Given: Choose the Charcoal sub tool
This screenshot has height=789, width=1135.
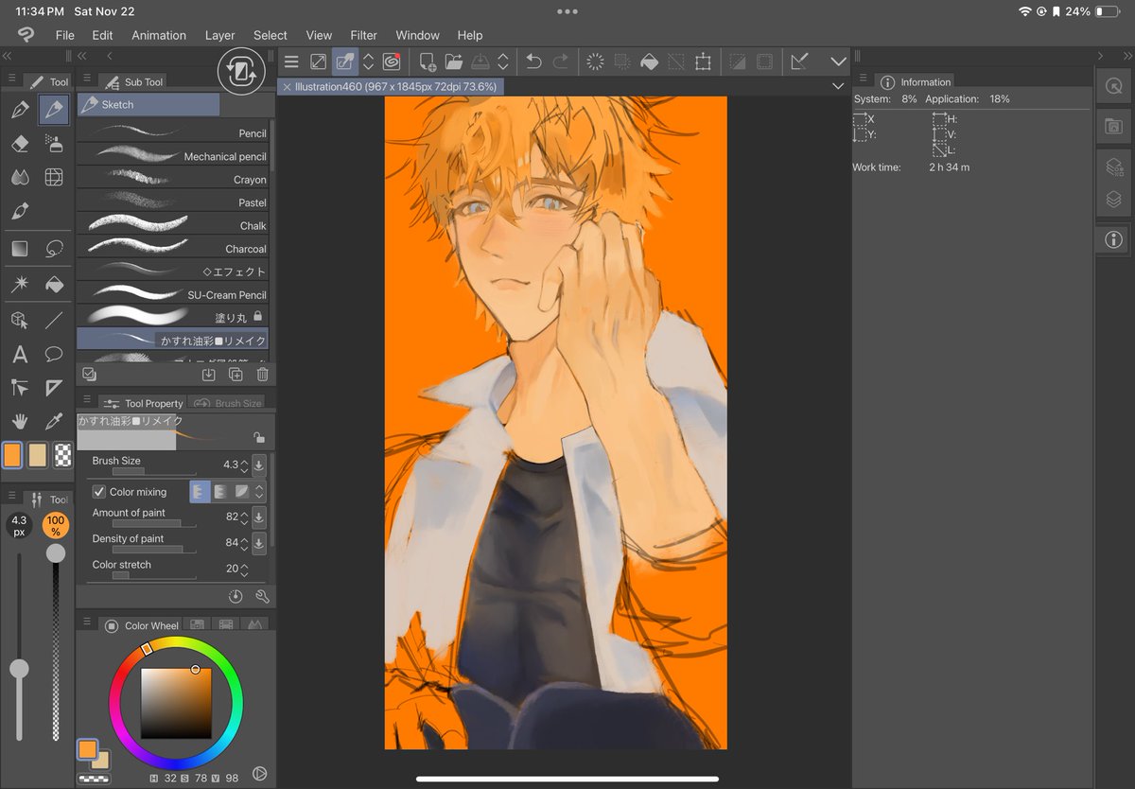Looking at the screenshot, I should tap(173, 248).
